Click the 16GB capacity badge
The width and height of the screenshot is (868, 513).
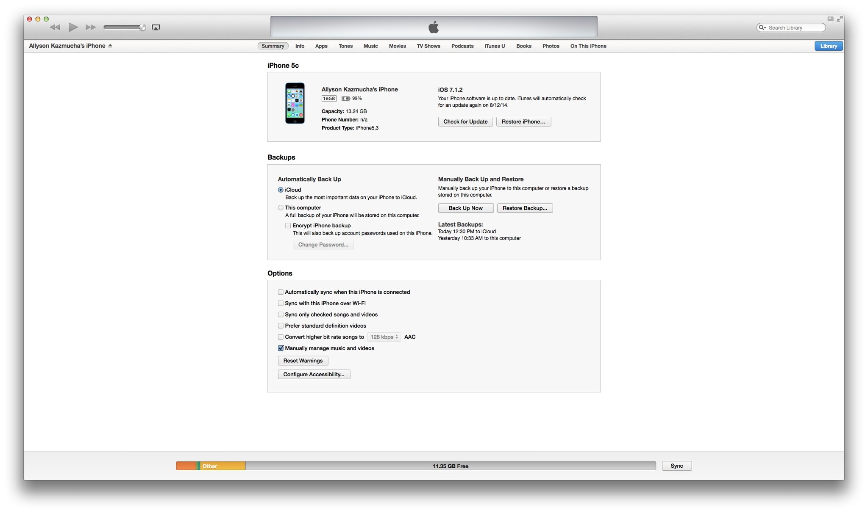pos(329,99)
